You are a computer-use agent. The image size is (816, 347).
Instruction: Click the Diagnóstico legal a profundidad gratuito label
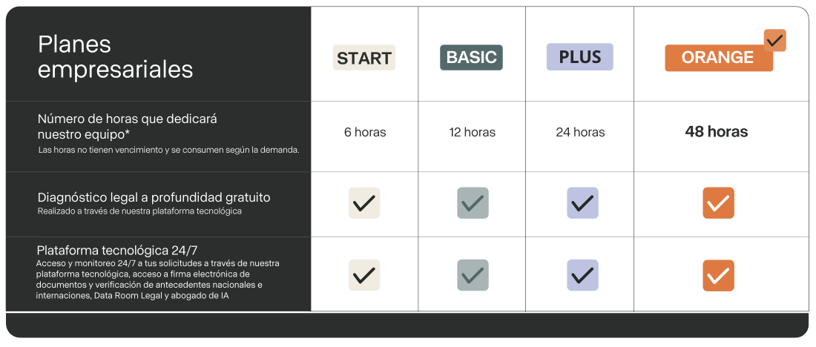154,198
